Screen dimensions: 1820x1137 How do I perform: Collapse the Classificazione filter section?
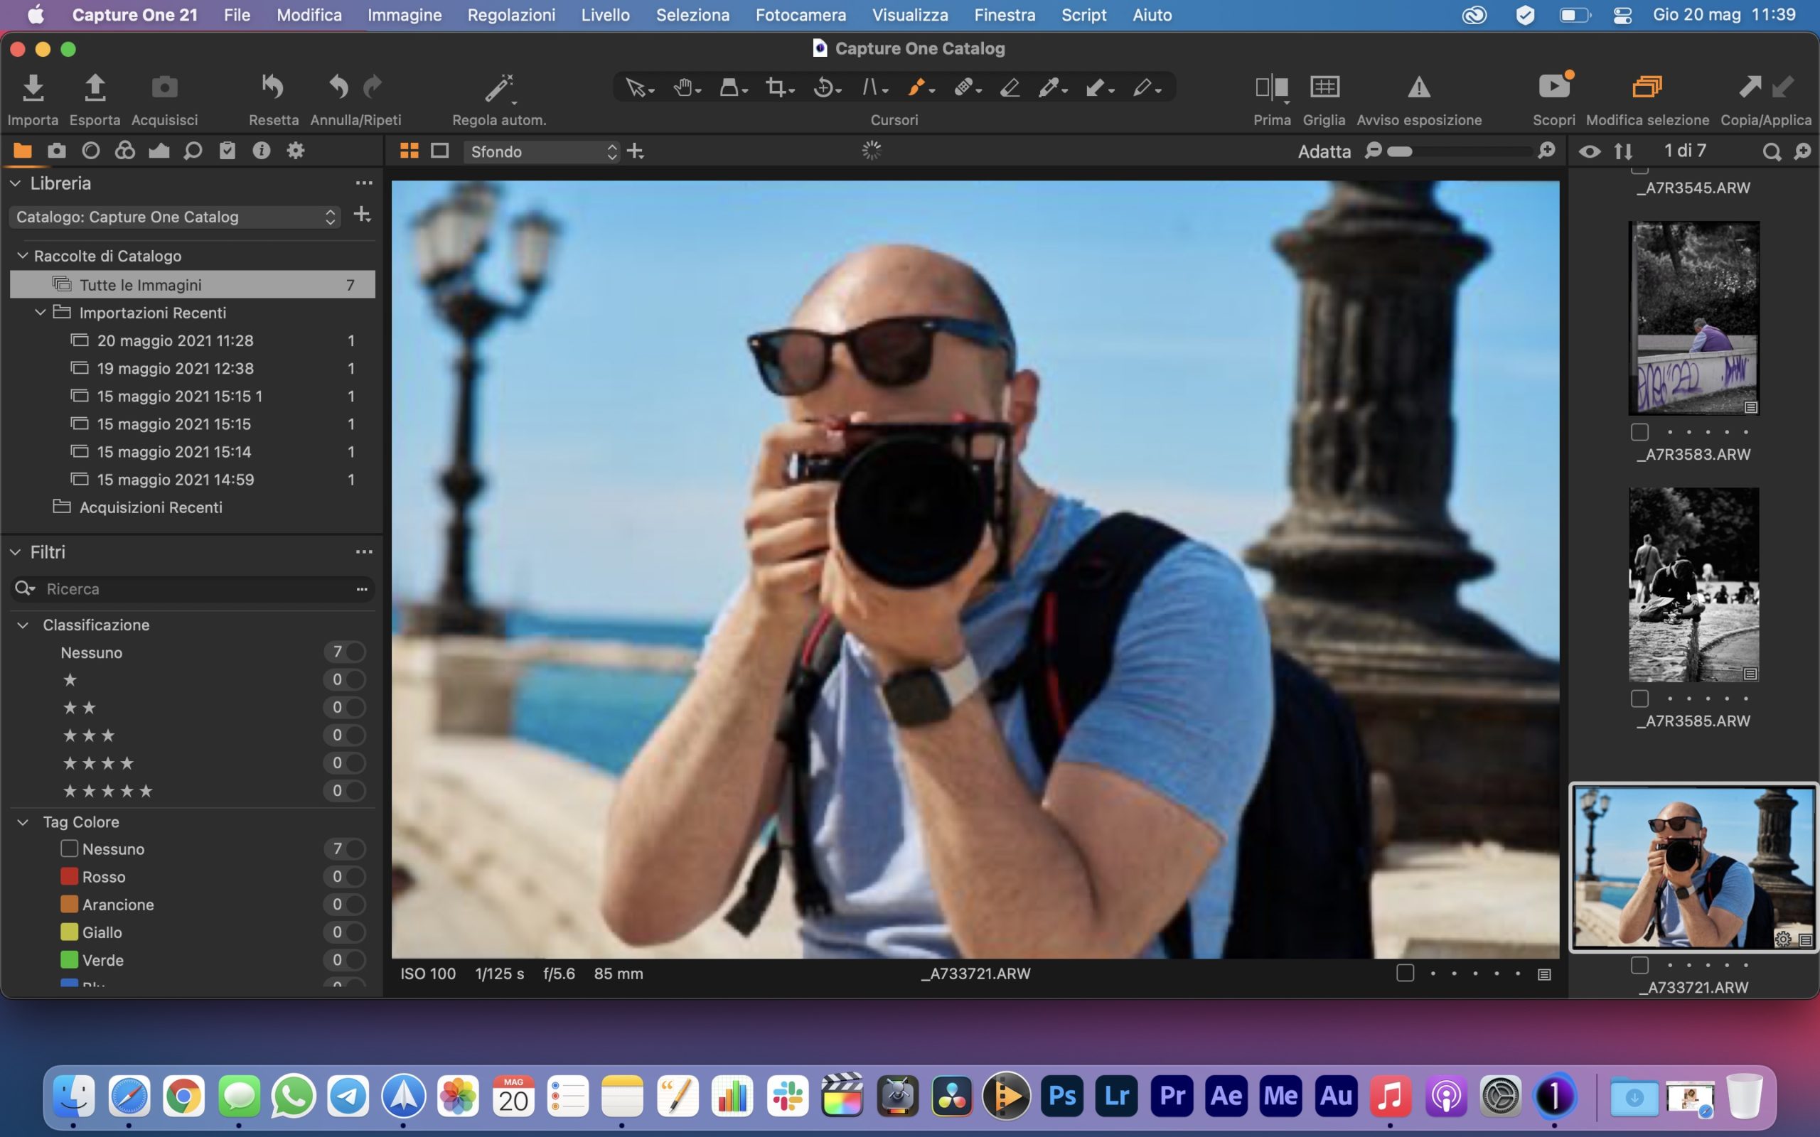point(23,625)
